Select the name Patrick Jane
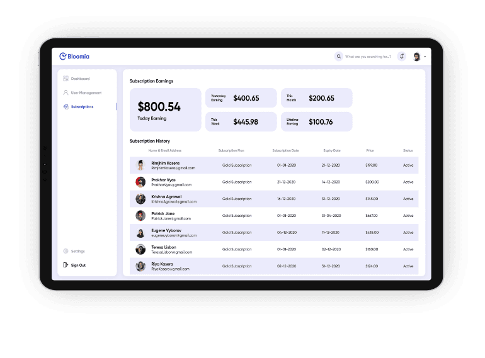The width and height of the screenshot is (485, 358). [163, 213]
